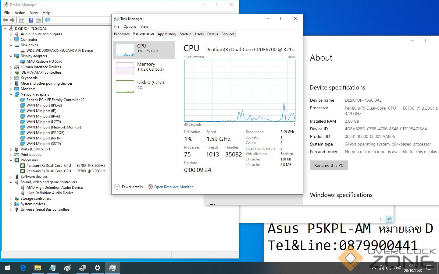The image size is (439, 274).
Task: Collapse the DESKTOP-7LGCQAL root node
Action: pos(5,29)
